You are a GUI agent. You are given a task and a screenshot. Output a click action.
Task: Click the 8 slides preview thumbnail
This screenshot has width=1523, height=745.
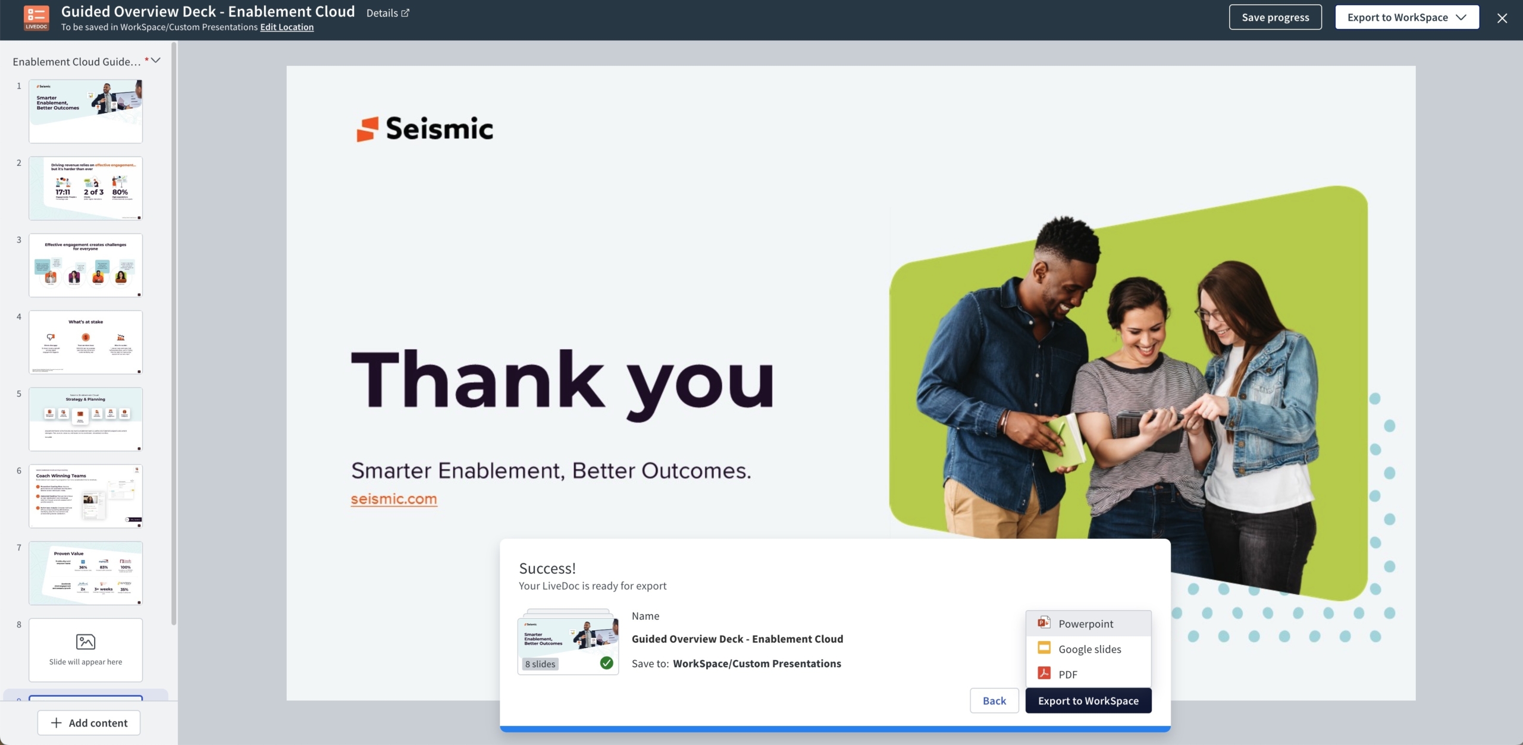click(x=568, y=643)
